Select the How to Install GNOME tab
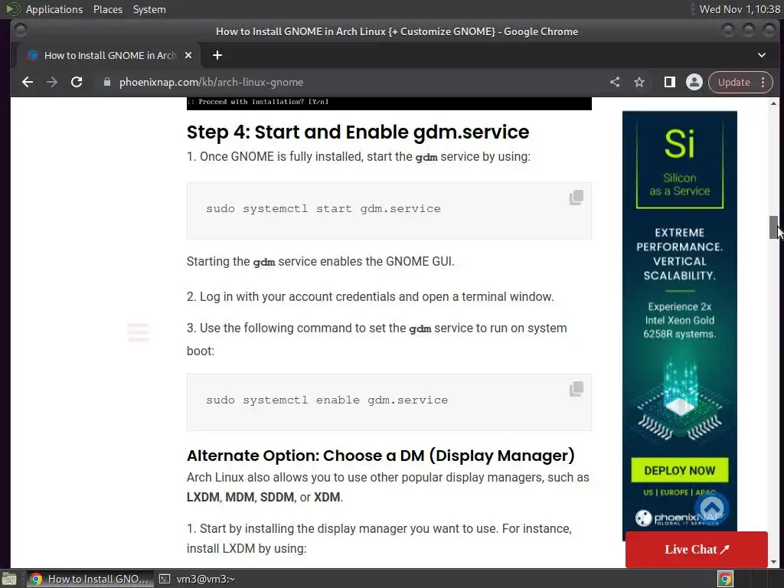The height and width of the screenshot is (588, 784). pyautogui.click(x=109, y=55)
